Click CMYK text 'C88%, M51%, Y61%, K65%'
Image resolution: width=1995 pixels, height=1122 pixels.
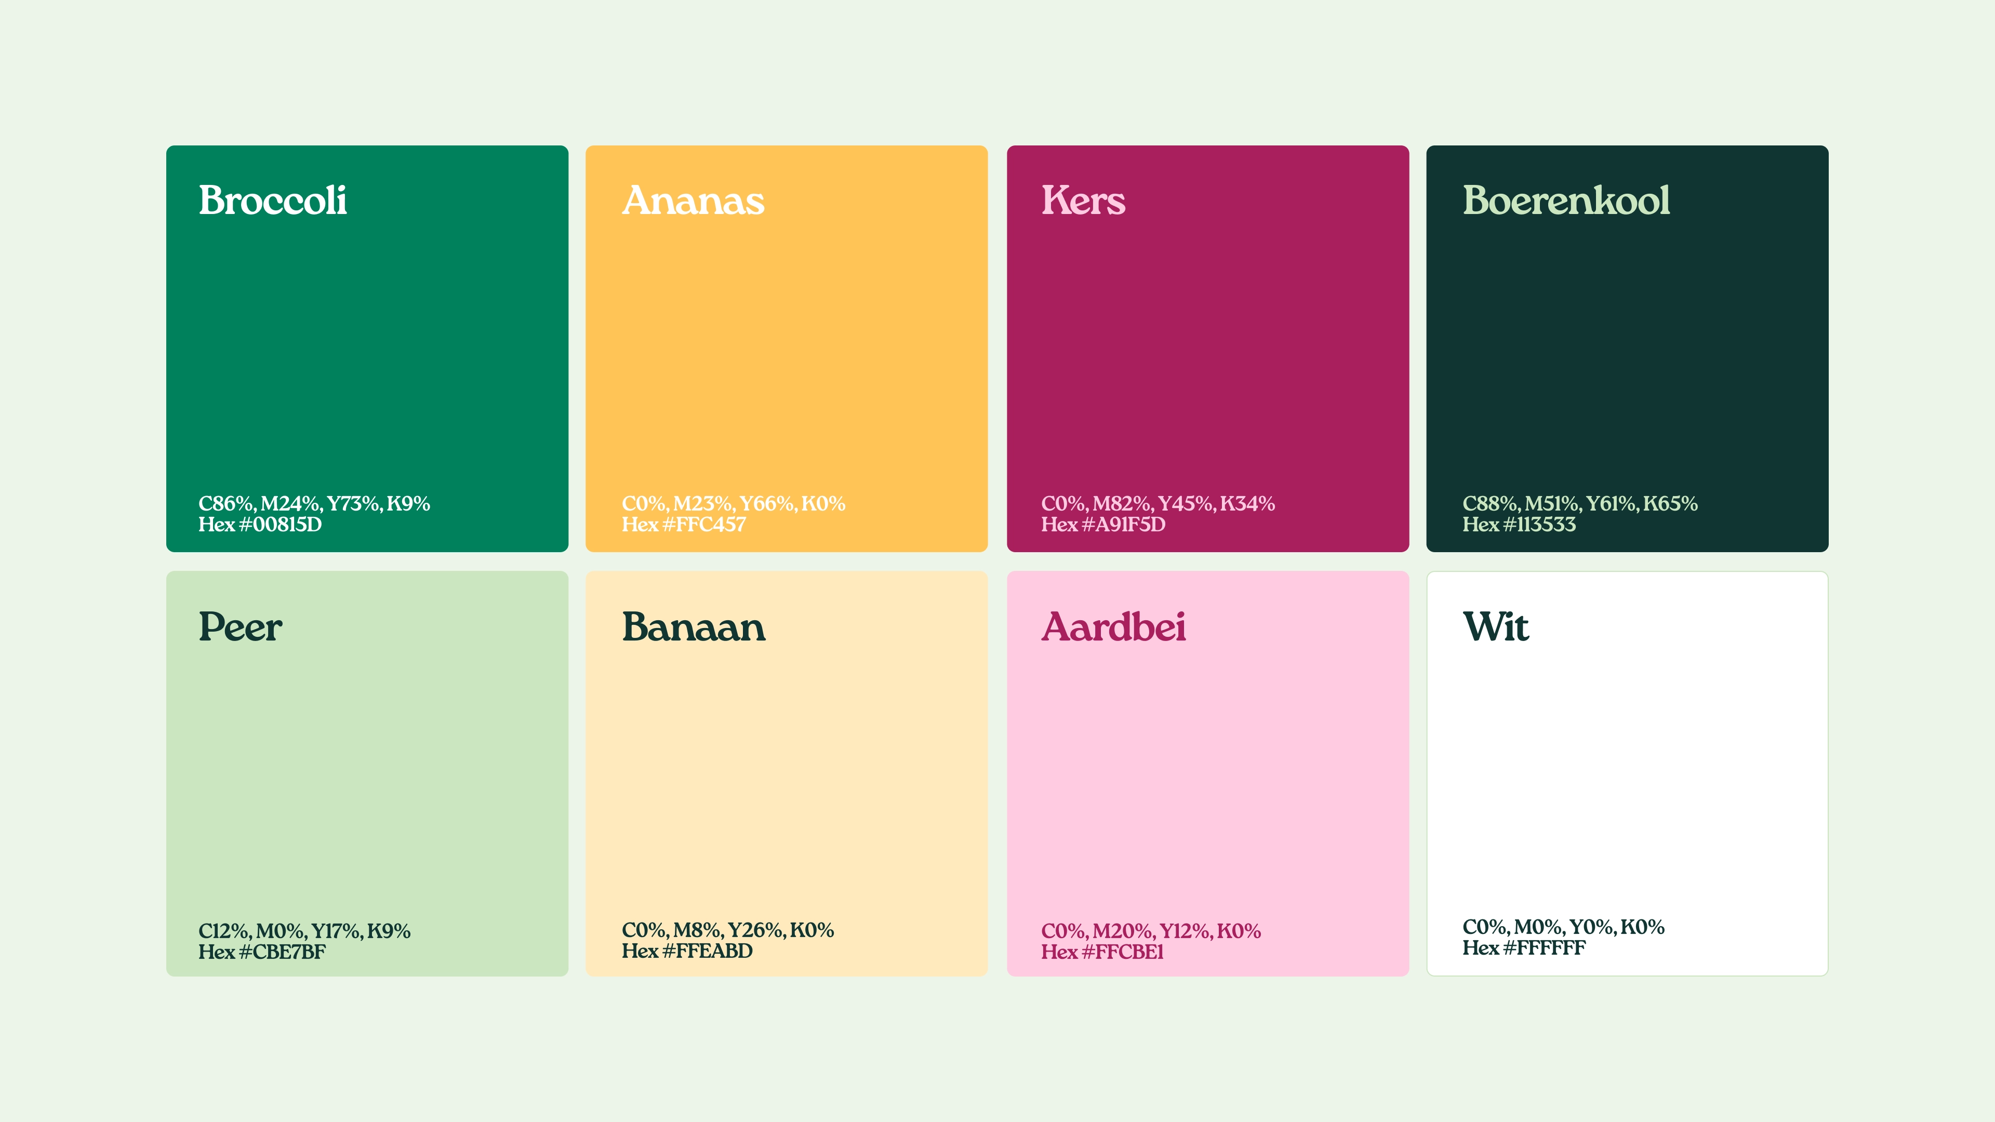click(x=1580, y=504)
